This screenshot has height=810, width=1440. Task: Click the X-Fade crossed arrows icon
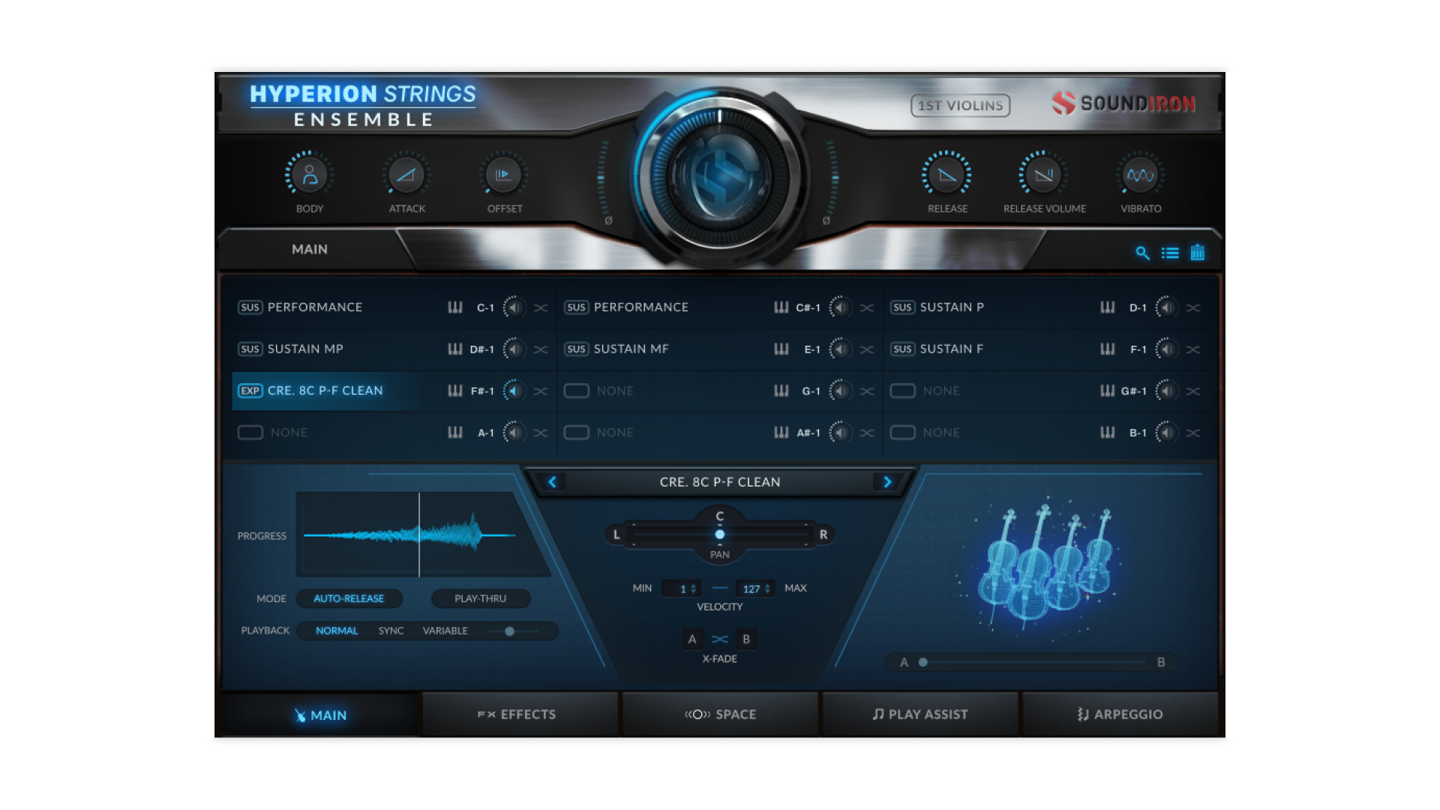[x=719, y=639]
